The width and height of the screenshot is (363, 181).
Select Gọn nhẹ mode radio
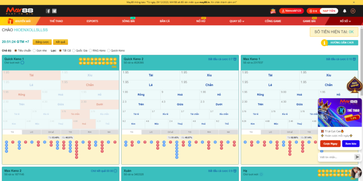point(34,50)
